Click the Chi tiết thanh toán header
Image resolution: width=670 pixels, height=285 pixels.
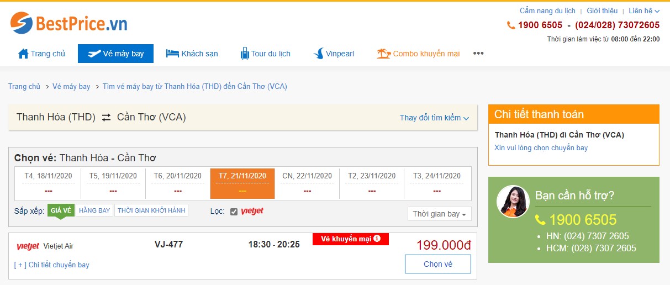tap(574, 114)
